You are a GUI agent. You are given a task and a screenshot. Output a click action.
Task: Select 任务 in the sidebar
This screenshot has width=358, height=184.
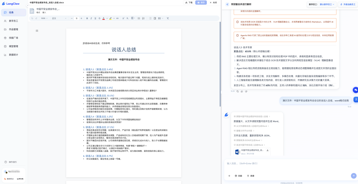pyautogui.click(x=14, y=13)
